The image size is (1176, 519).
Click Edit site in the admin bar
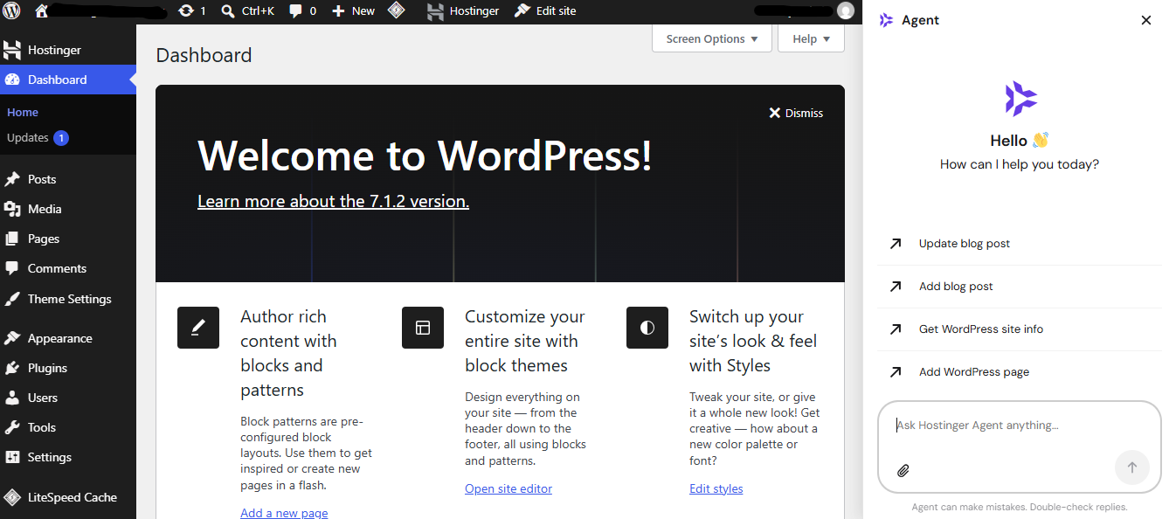pyautogui.click(x=545, y=11)
